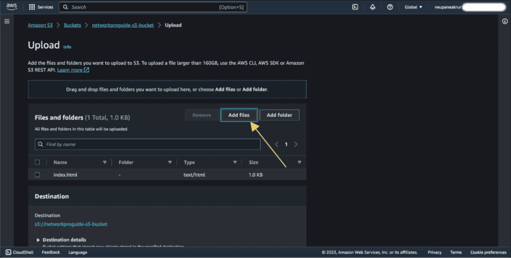The image size is (511, 258).
Task: Expand the hamburger side navigation
Action: [7, 21]
